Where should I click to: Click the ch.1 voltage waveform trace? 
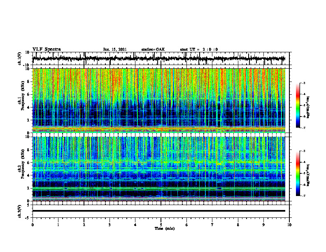coord(158,58)
